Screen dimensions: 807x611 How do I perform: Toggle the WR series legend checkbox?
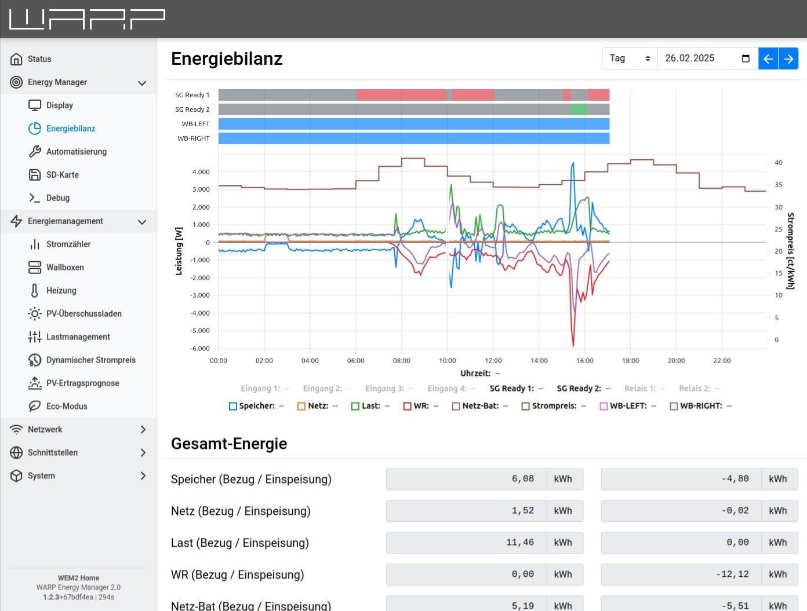tap(408, 406)
